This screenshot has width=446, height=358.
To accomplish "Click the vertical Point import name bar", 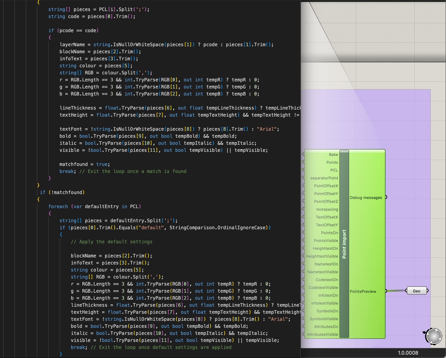I will click(x=344, y=244).
